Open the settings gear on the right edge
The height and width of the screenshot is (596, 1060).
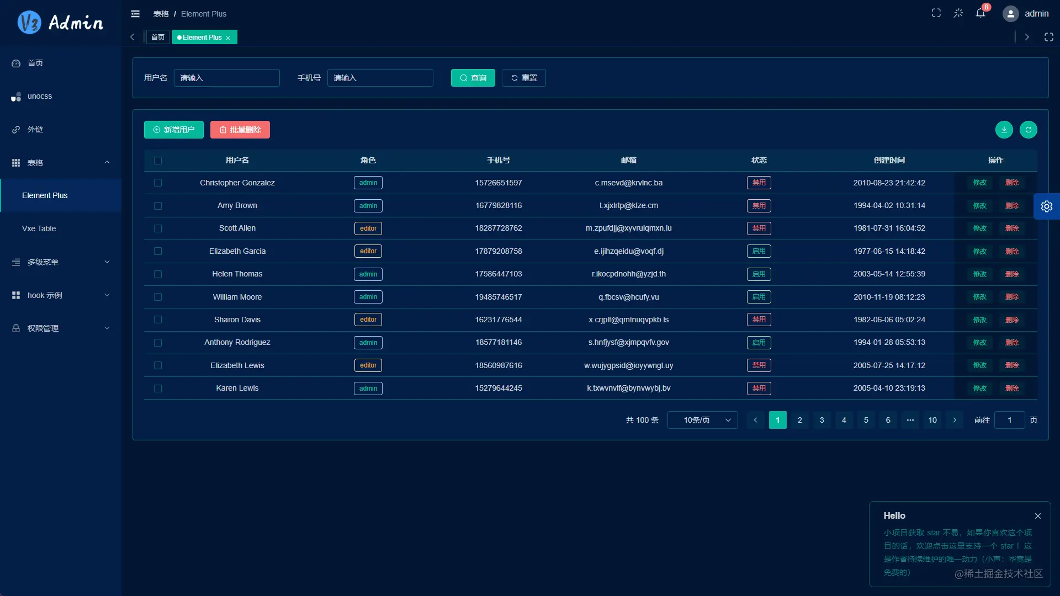point(1047,206)
